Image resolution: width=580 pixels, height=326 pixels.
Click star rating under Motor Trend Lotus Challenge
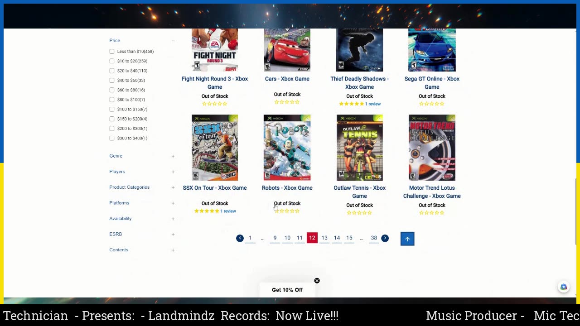[x=432, y=213]
